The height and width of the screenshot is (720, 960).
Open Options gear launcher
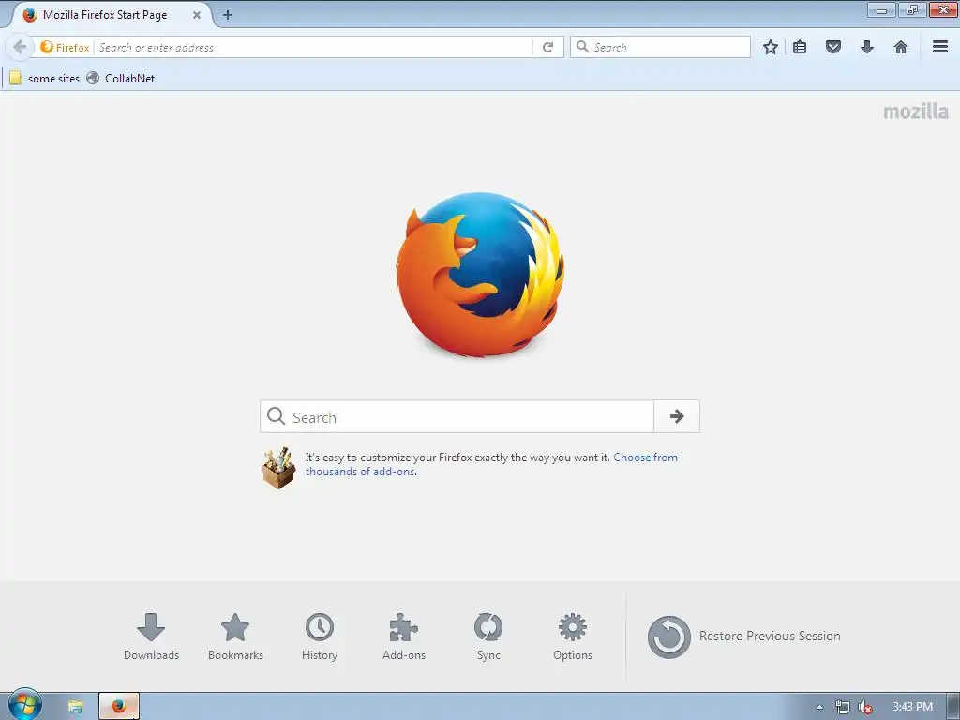[x=573, y=637]
